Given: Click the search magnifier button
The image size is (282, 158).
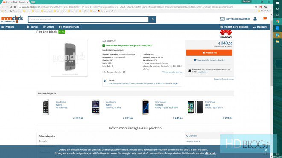Looking at the screenshot, I should tap(153, 19).
